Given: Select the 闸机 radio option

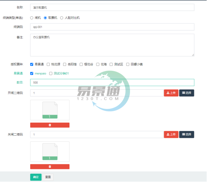Looking at the screenshot, I should tap(31, 18).
